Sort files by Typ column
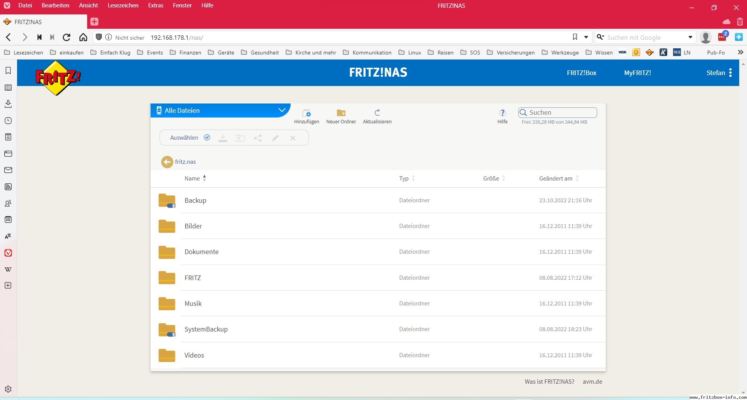The height and width of the screenshot is (400, 747). click(407, 179)
